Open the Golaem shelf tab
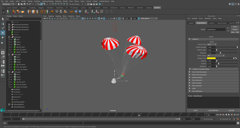 pyautogui.click(x=157, y=8)
